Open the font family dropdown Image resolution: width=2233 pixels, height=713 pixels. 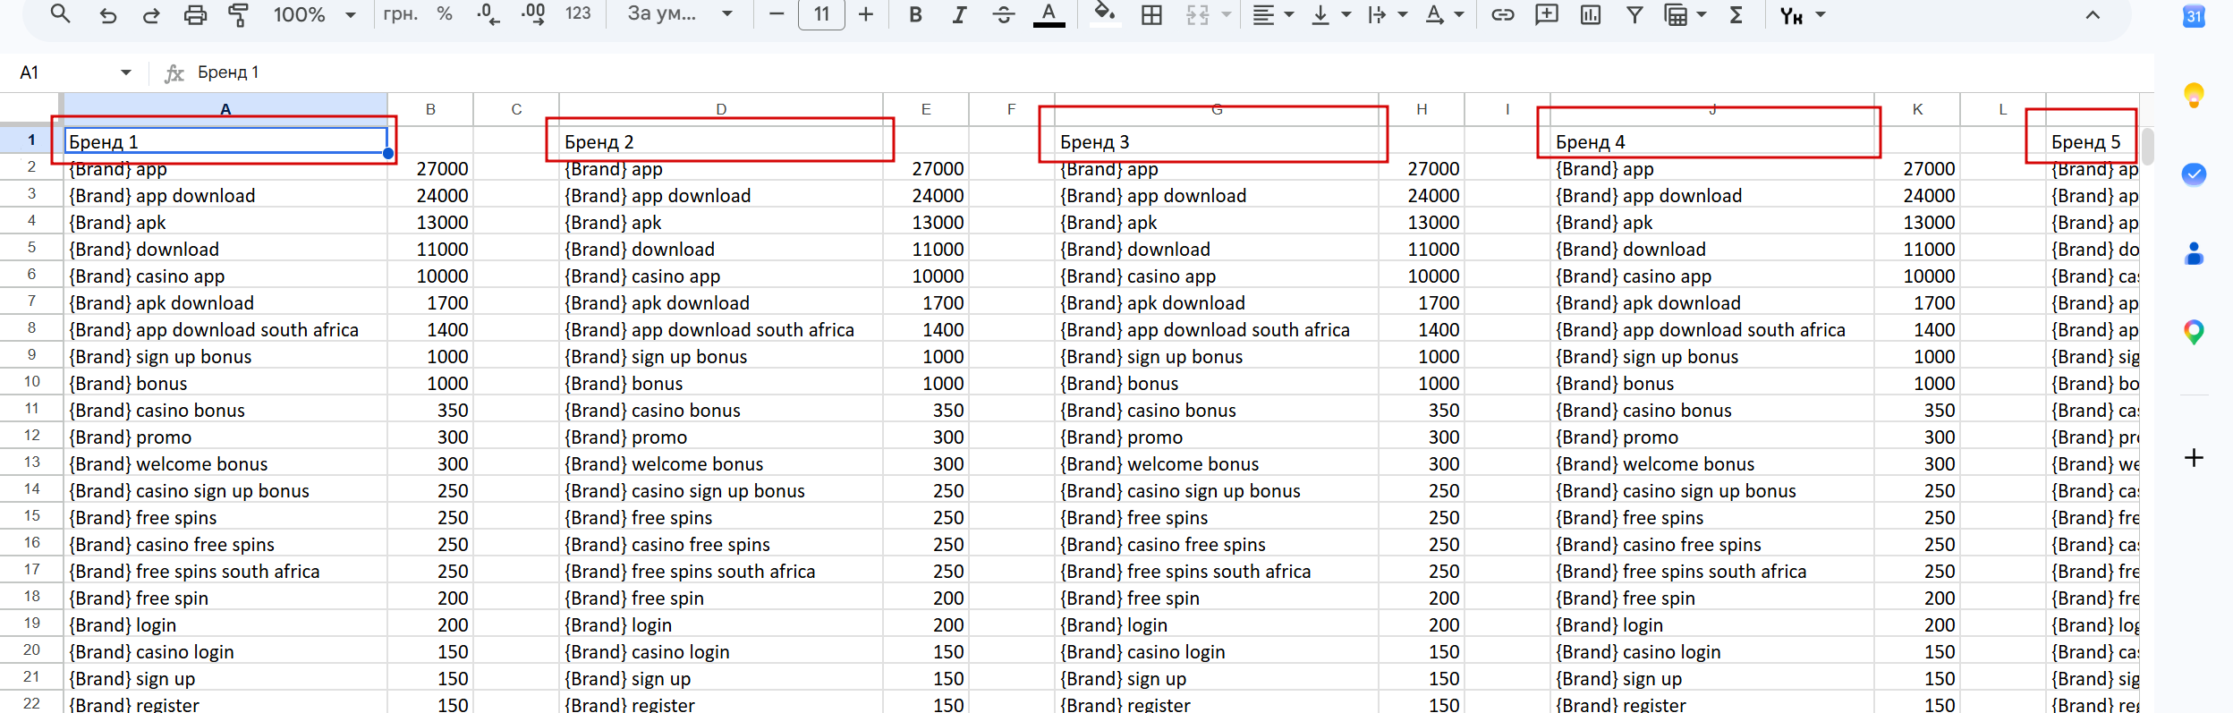click(x=680, y=14)
